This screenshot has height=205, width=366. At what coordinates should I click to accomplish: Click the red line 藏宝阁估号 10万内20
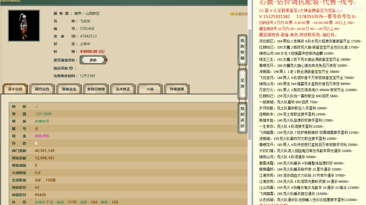300,29
